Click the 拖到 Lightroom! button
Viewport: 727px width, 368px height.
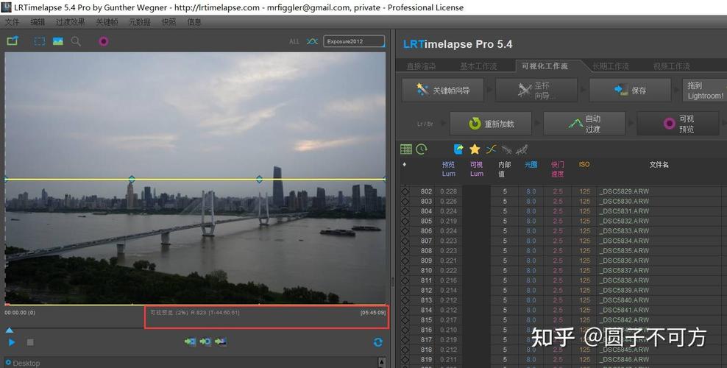pyautogui.click(x=705, y=91)
